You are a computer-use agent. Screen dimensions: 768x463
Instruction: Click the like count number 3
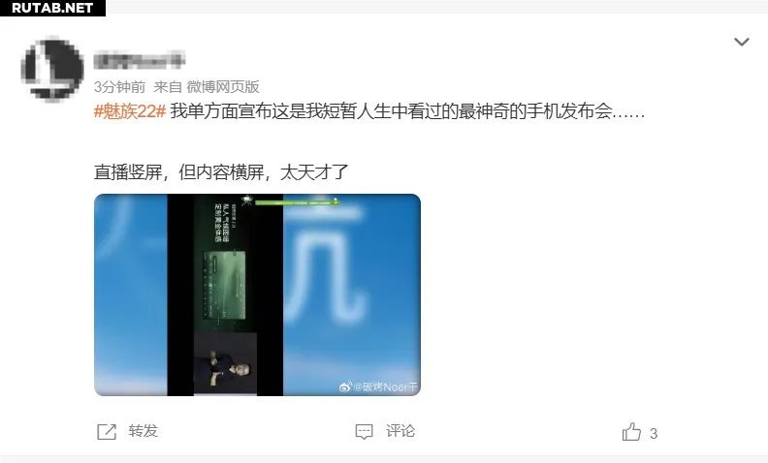654,434
